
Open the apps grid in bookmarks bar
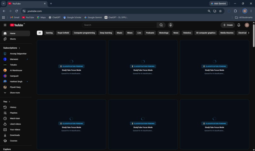(x=3, y=17)
